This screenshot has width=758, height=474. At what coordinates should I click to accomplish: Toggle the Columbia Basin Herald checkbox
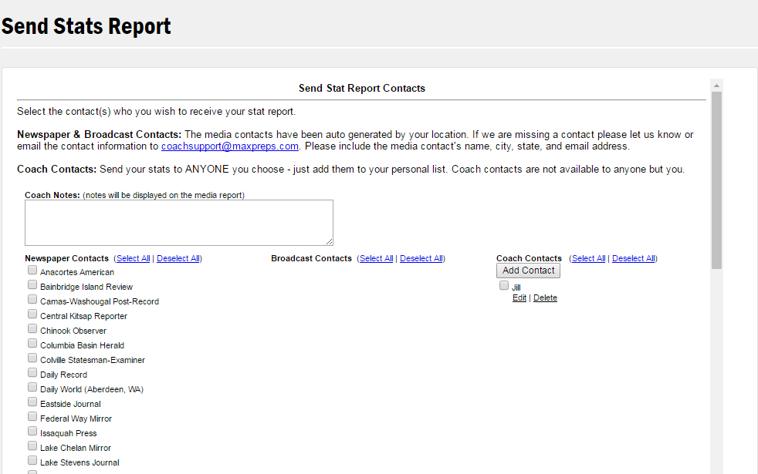32,344
